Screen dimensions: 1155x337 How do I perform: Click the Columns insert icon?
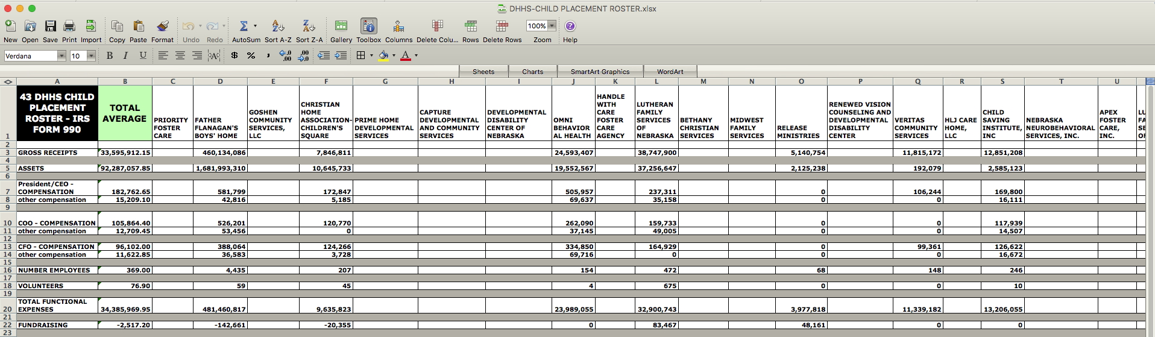pyautogui.click(x=398, y=26)
